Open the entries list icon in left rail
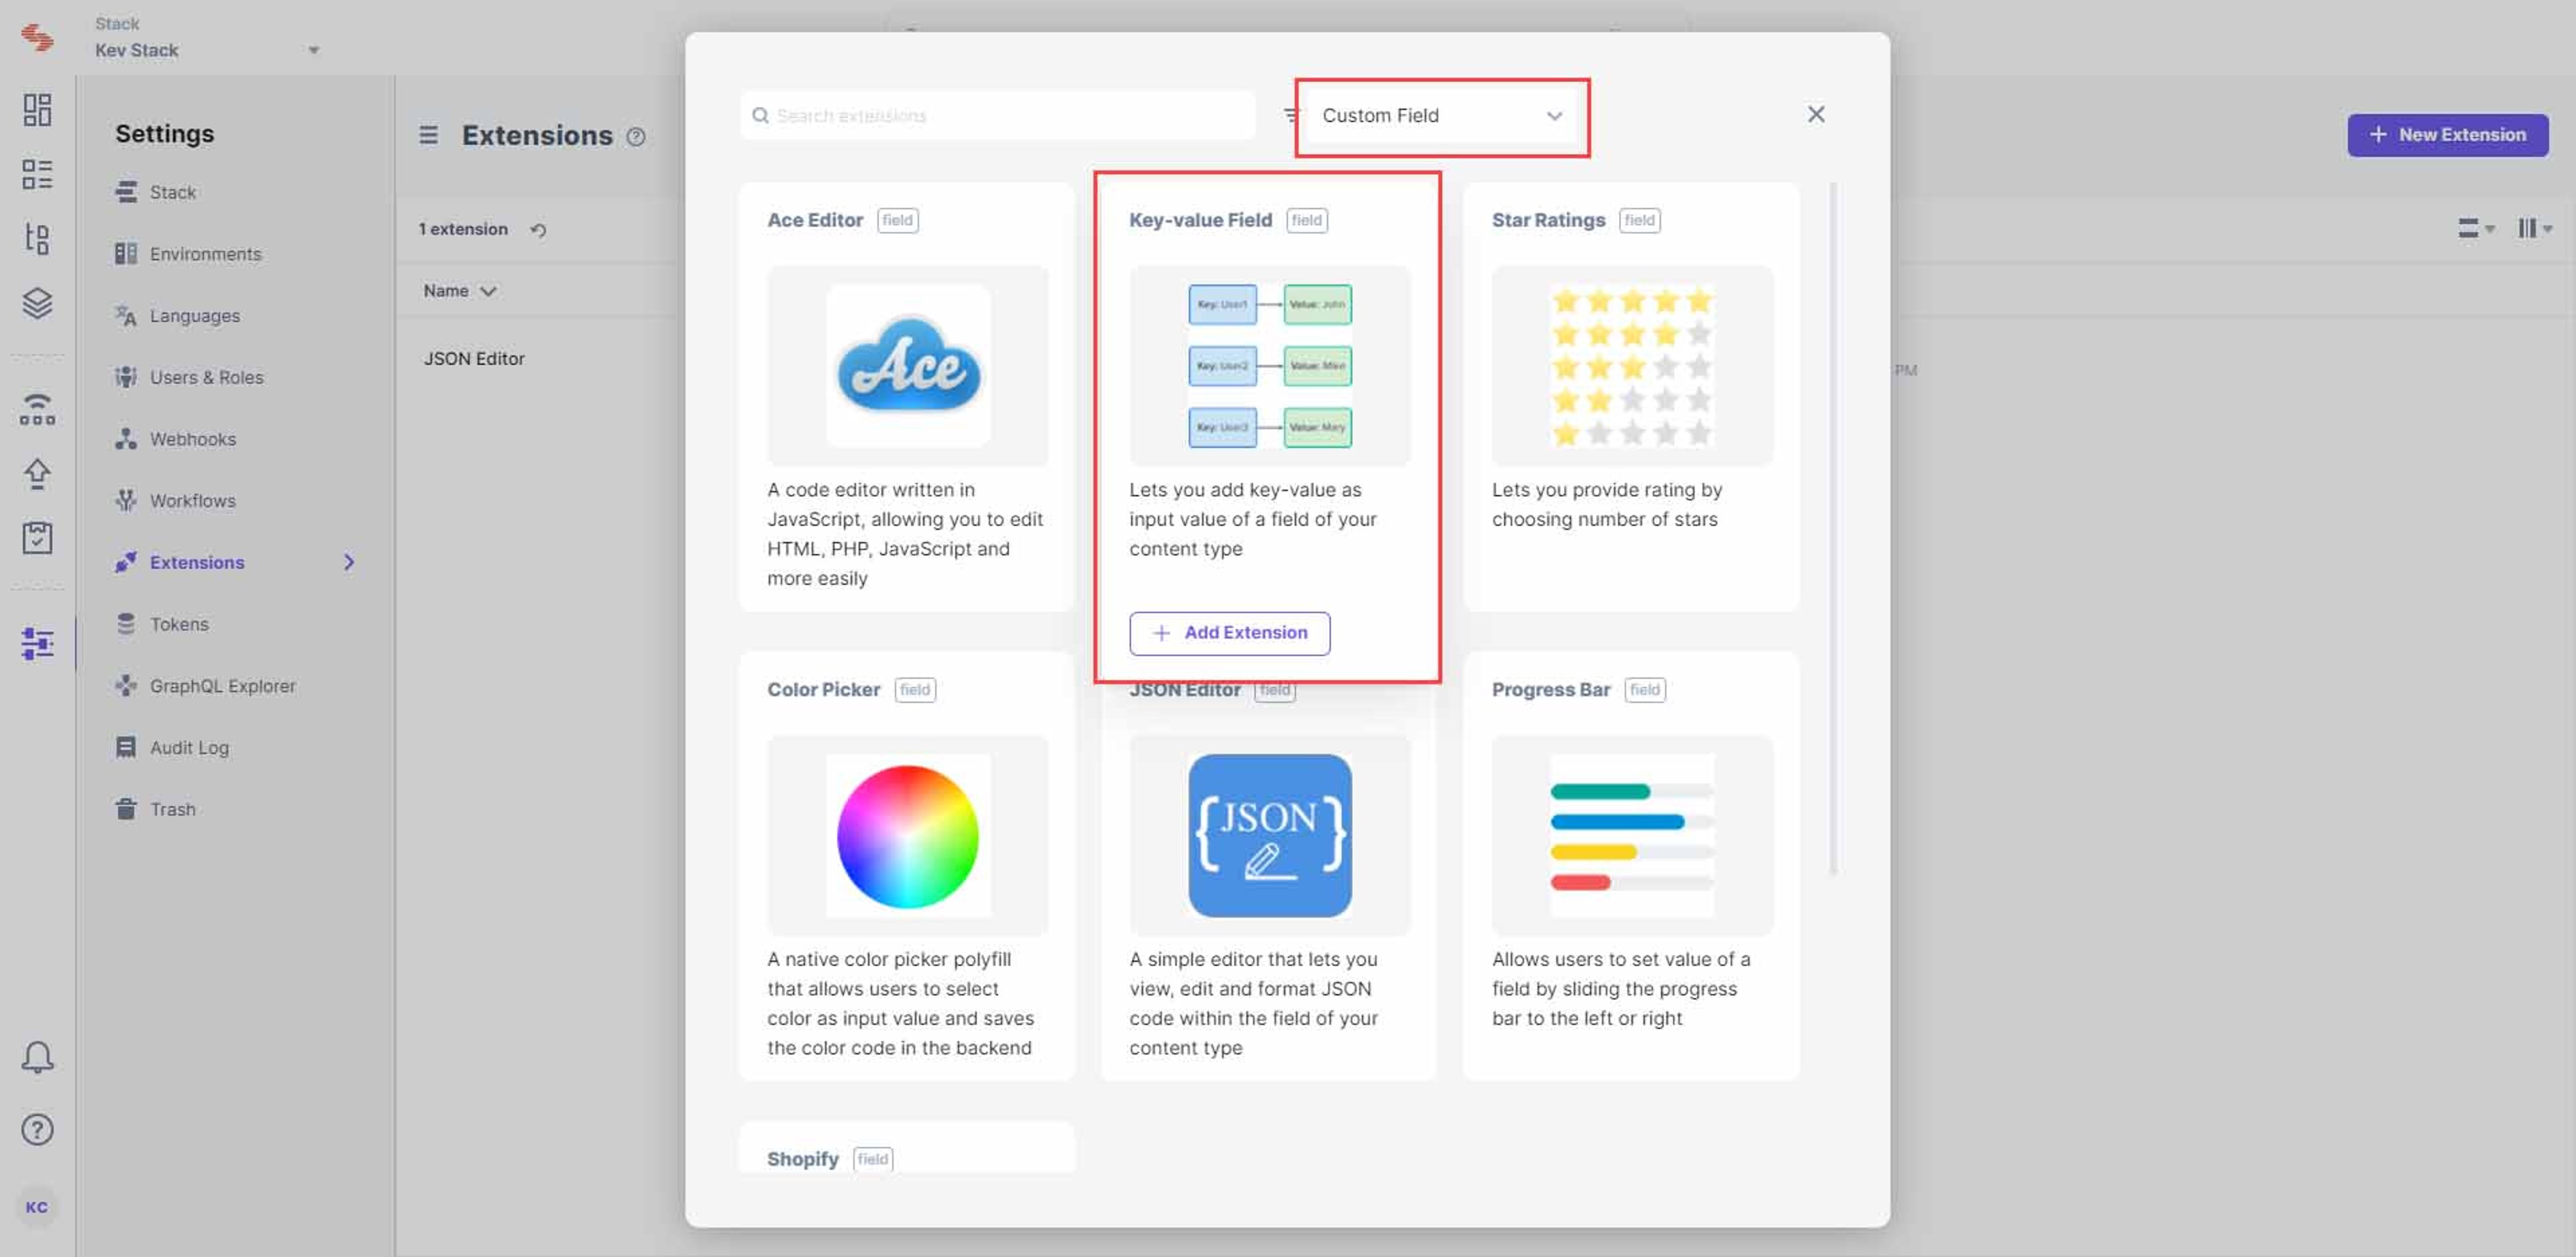 click(37, 174)
